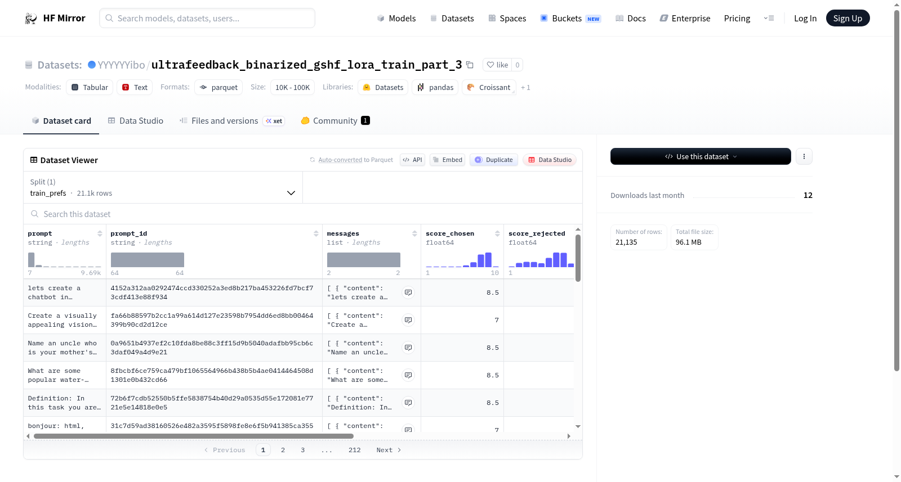
Task: Click the HF Mirror logo icon
Action: (31, 19)
